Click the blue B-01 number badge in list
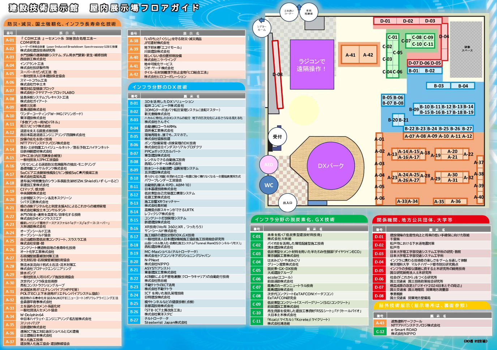This screenshot has width=497, height=350. [x=134, y=103]
